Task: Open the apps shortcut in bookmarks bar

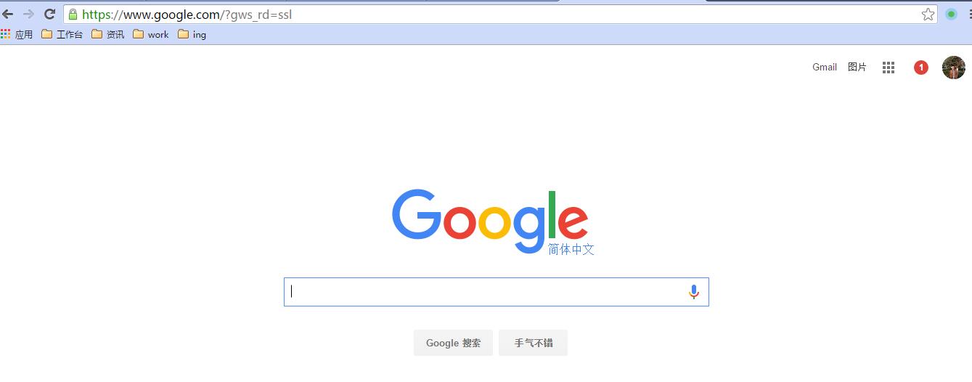Action: point(17,34)
